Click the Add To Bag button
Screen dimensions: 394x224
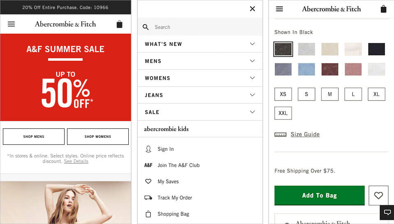pyautogui.click(x=320, y=195)
